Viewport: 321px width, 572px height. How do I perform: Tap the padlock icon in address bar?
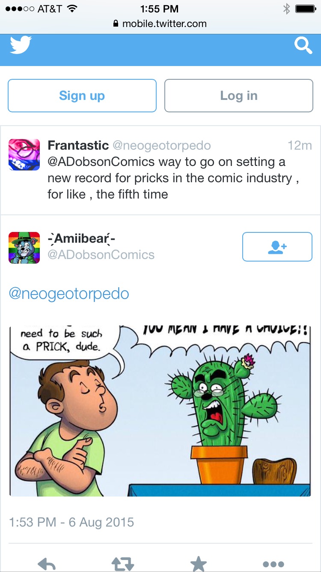click(116, 24)
